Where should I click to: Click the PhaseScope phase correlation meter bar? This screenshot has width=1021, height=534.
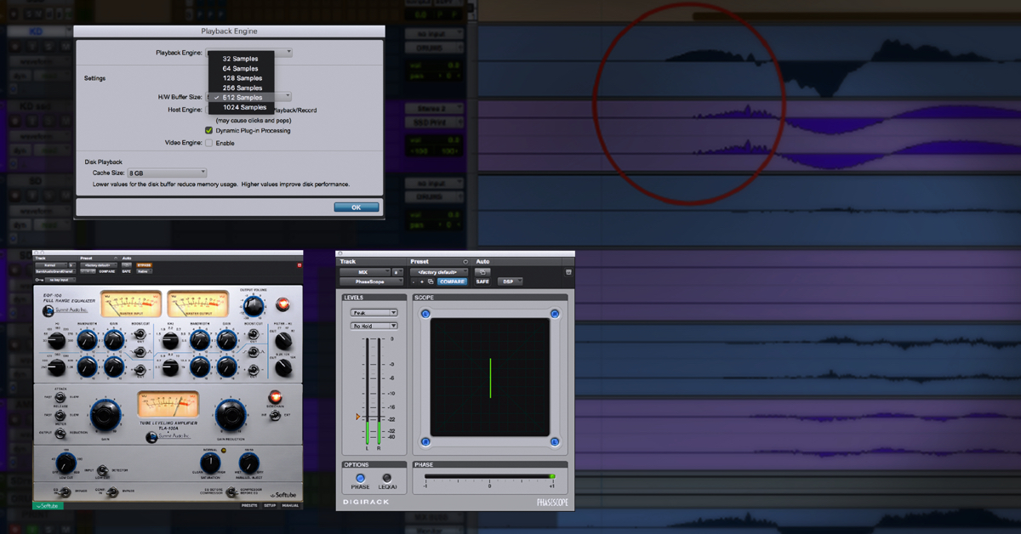[489, 477]
